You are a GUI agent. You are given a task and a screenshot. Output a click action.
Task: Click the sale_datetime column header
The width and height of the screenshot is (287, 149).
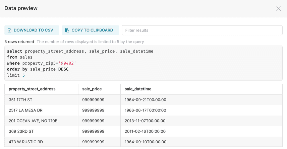point(202,89)
